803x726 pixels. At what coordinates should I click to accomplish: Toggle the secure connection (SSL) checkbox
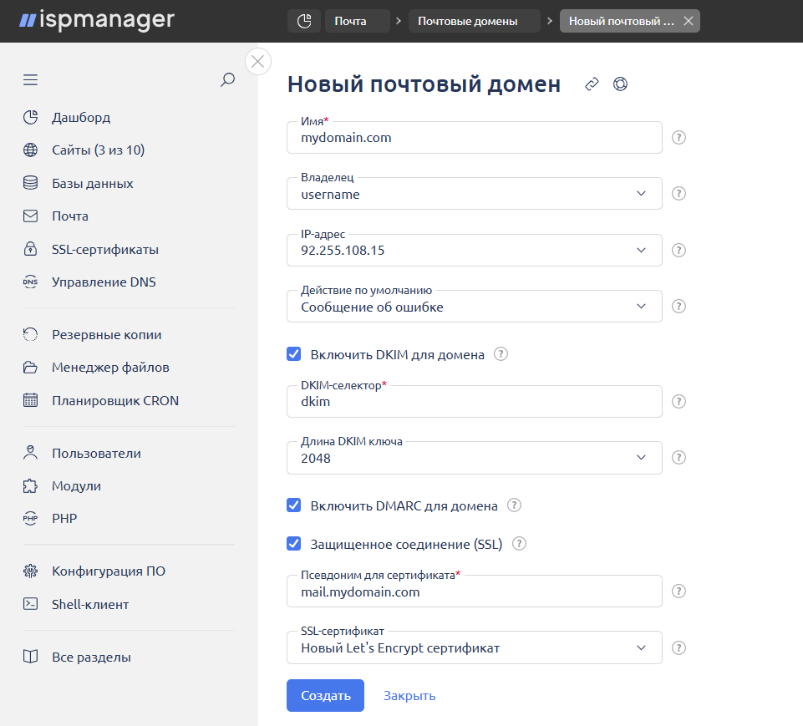(293, 544)
